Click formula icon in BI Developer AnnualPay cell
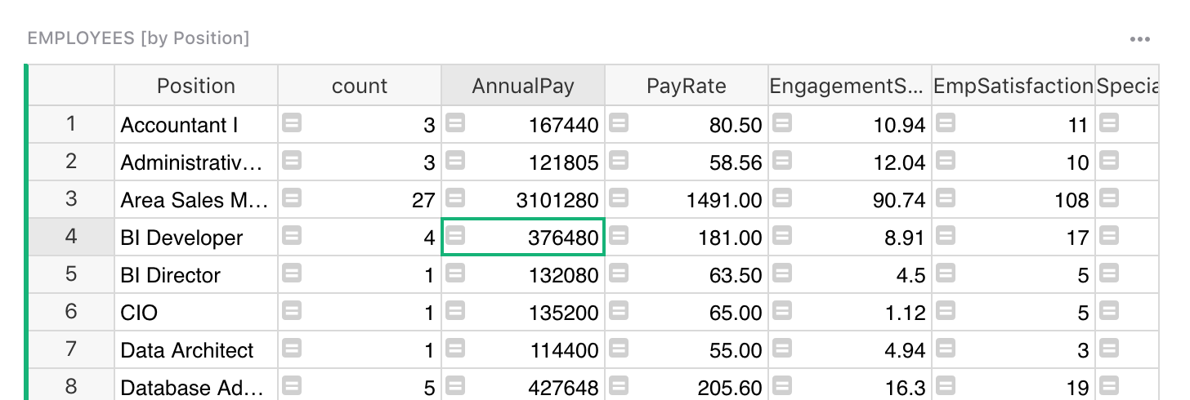 455,236
